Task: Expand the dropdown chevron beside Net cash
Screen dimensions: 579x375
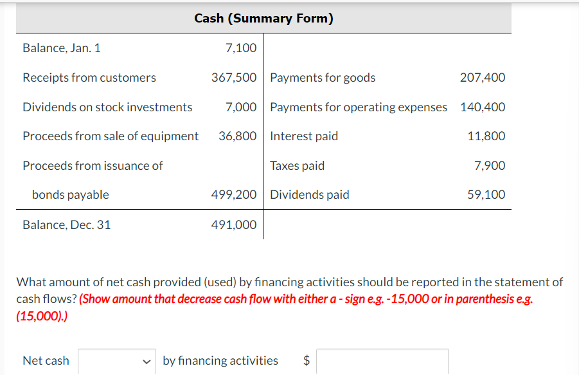Action: tap(147, 361)
